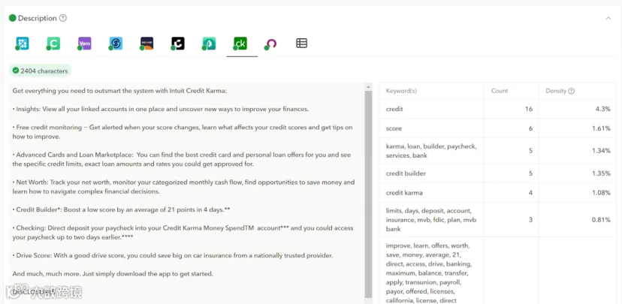Select the blue dollar-sign app icon tab

click(116, 44)
